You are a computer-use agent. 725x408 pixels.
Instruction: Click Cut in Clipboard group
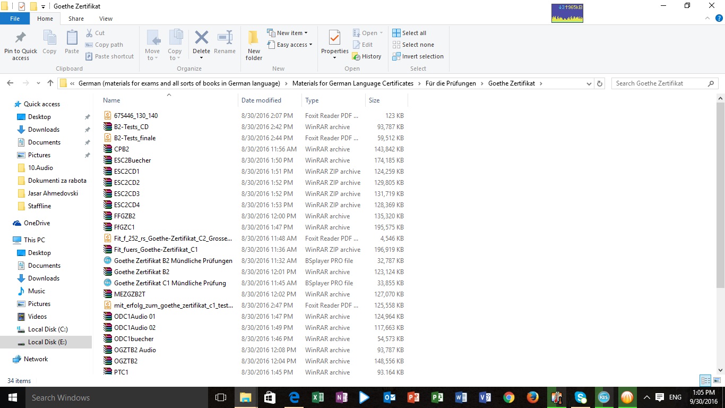tap(96, 33)
